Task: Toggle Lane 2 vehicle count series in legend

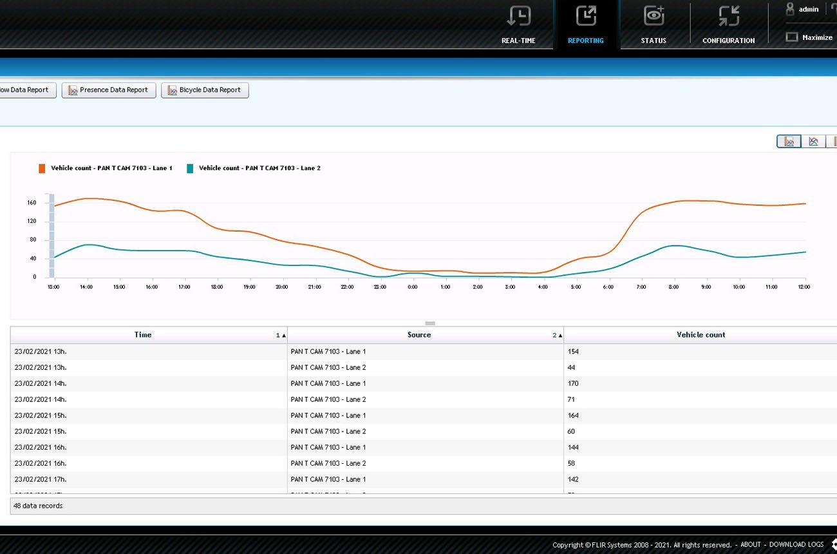Action: [x=259, y=168]
